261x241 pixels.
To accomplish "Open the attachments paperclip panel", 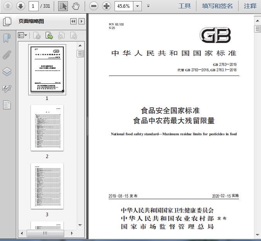I will coord(7,55).
